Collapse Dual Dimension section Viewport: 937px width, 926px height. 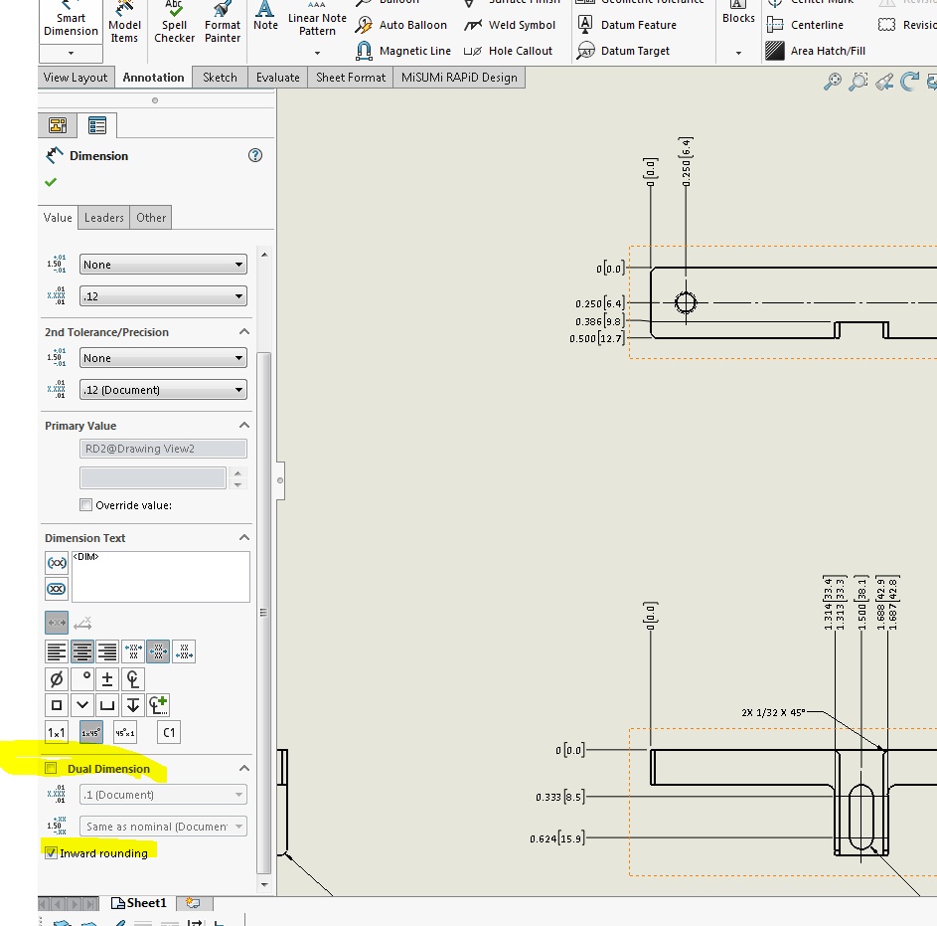click(243, 768)
